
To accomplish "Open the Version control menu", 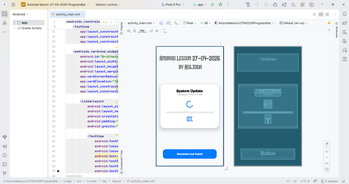I will coord(108,5).
